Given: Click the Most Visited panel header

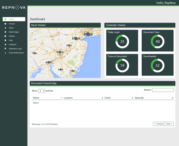Looking at the screenshot, I should click(x=65, y=25).
